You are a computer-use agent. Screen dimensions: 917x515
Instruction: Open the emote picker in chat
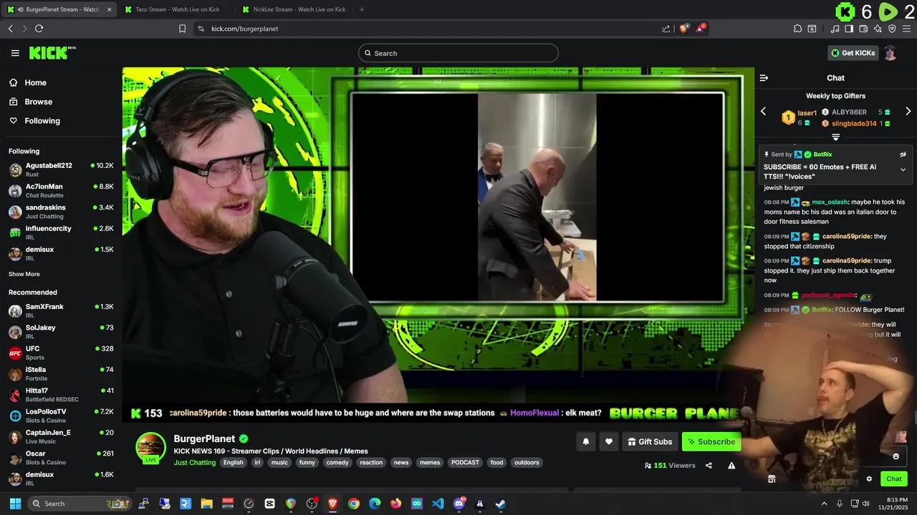(896, 456)
